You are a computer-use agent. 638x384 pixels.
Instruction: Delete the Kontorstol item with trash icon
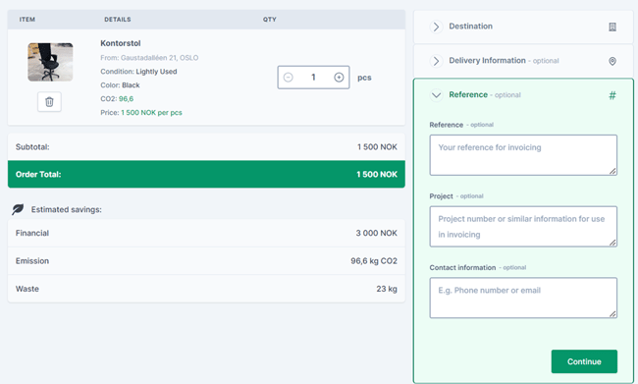click(49, 102)
